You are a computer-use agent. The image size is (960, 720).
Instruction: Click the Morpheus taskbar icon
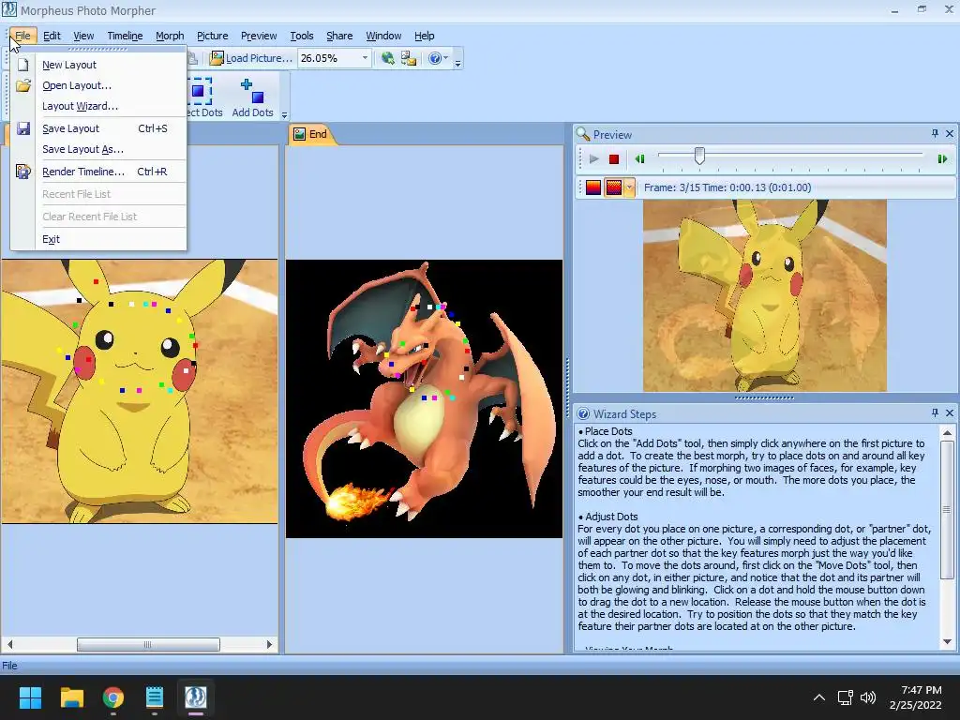click(196, 697)
